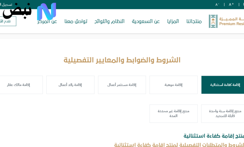Viewport: 244px width, 147px height.
Task: Increase font size with A+ button
Action: pyautogui.click(x=231, y=4)
